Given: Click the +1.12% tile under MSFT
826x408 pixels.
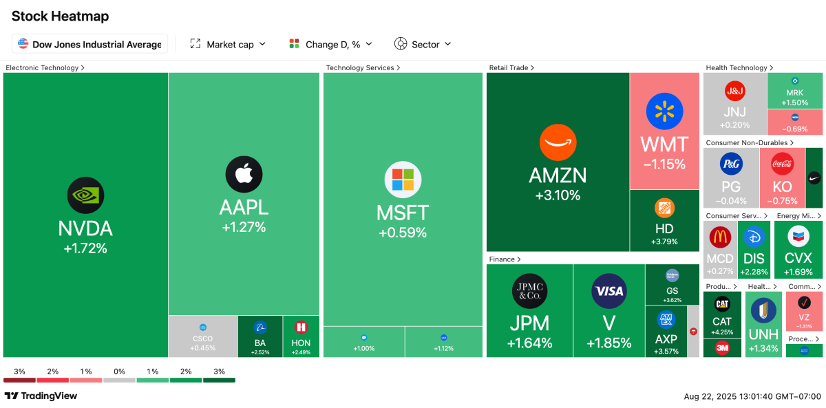Looking at the screenshot, I should [444, 342].
